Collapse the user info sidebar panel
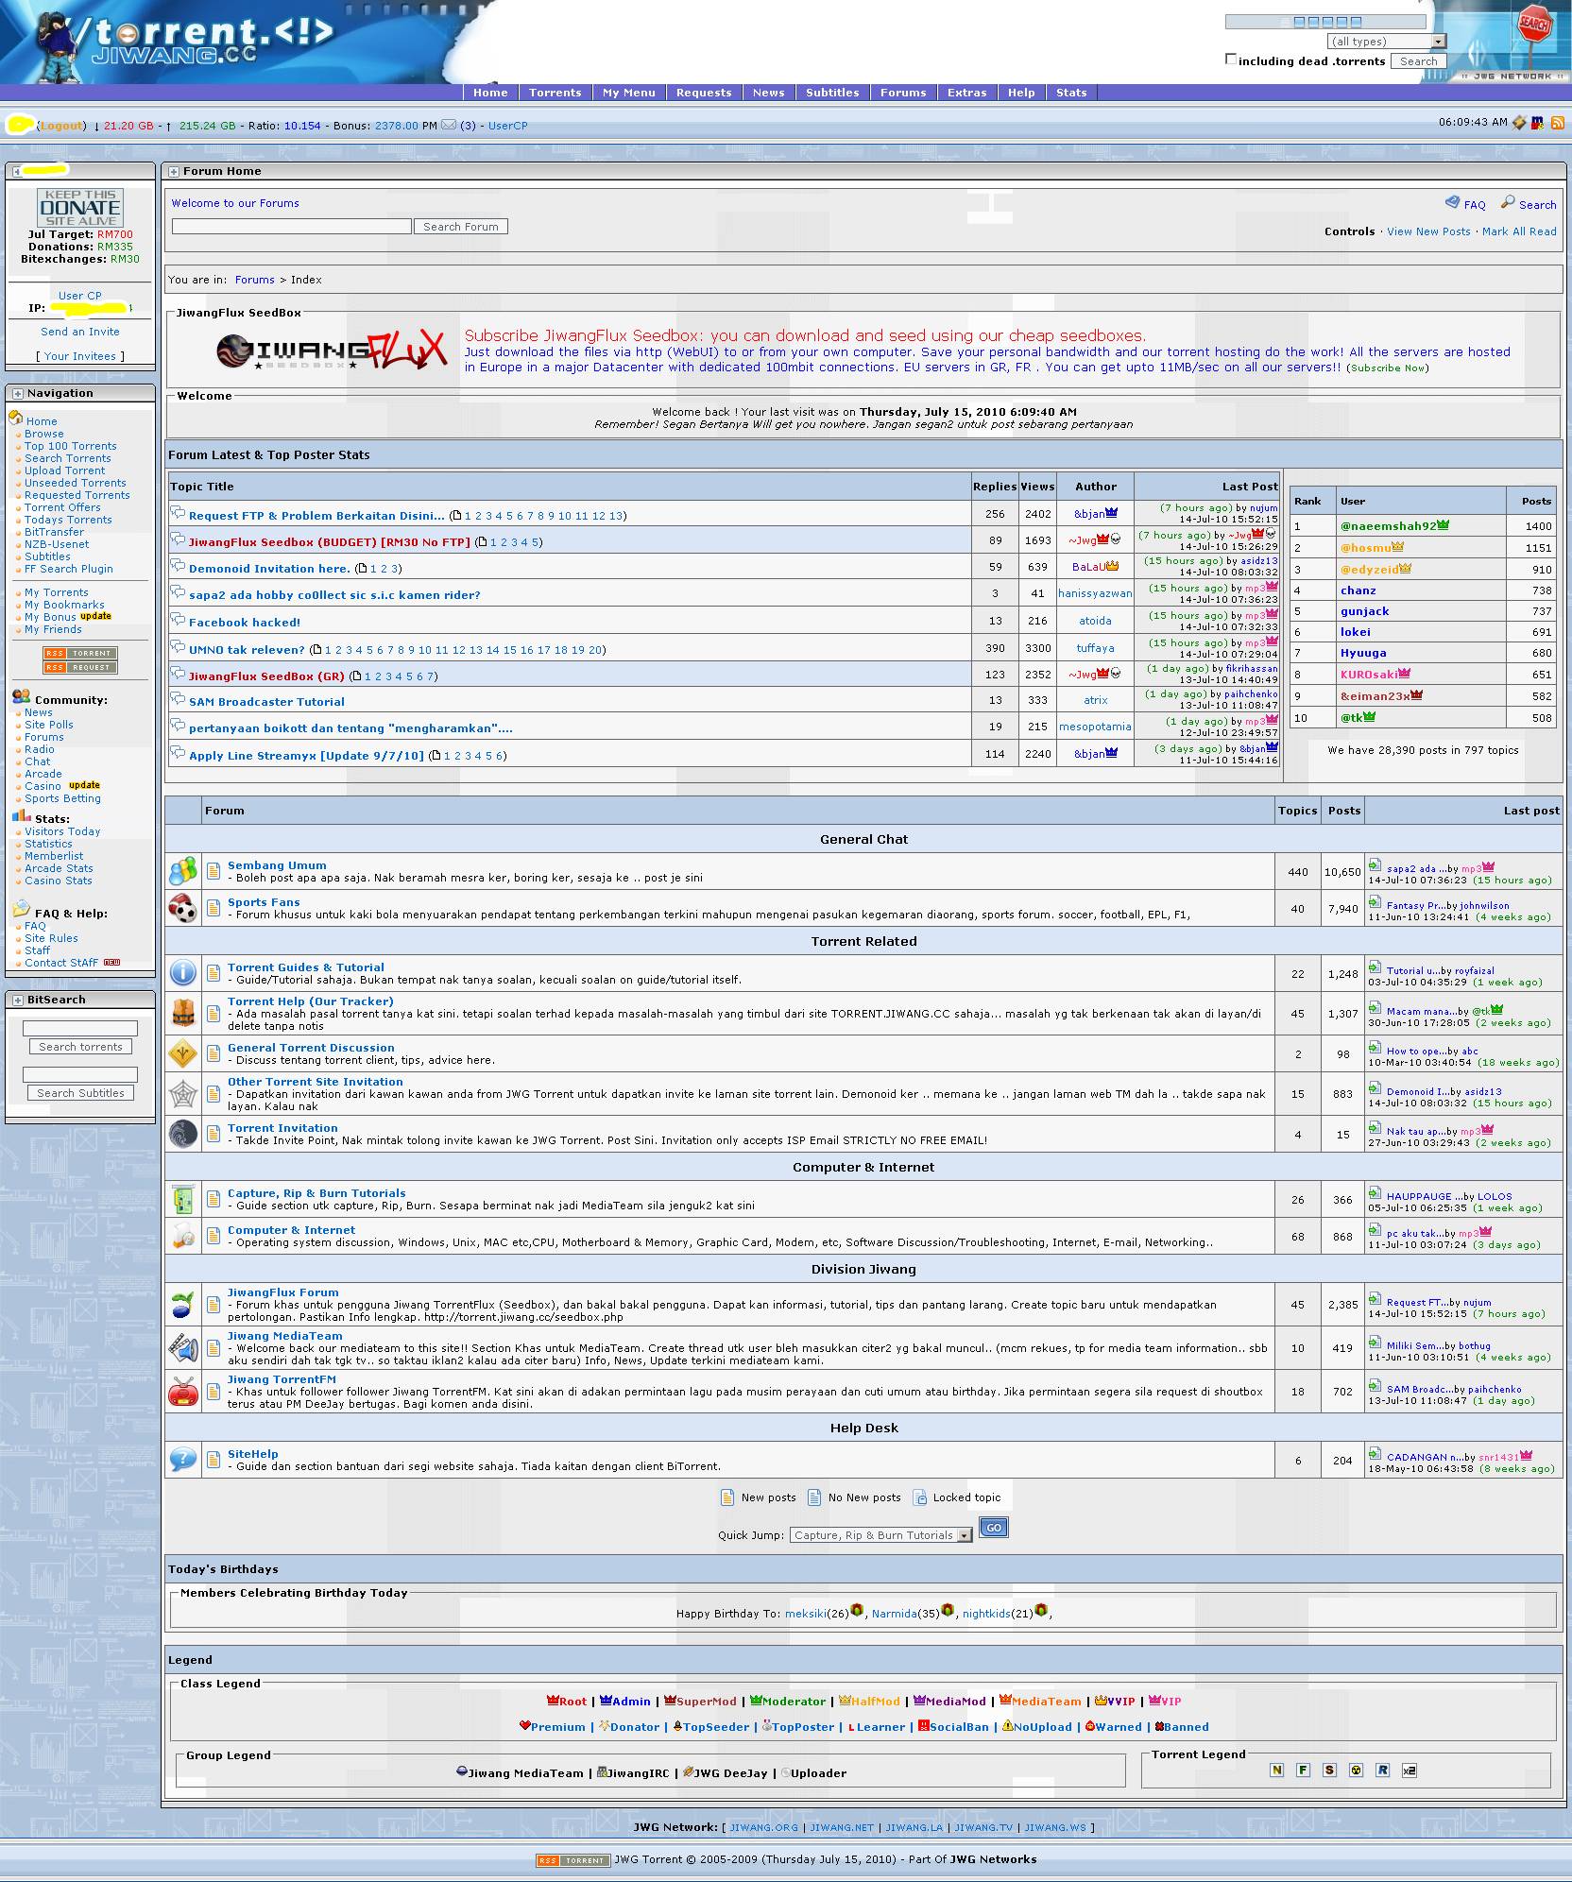Viewport: 1572px width, 1882px height. point(18,172)
